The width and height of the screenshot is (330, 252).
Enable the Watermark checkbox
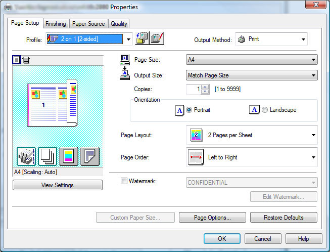pos(124,181)
